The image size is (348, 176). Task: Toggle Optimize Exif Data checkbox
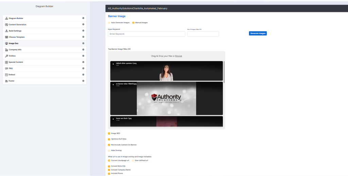109,139
